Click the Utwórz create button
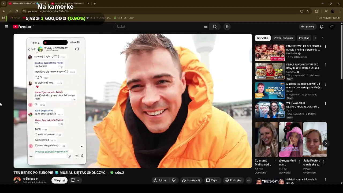Viewport: 343px width, 193px height. click(307, 27)
